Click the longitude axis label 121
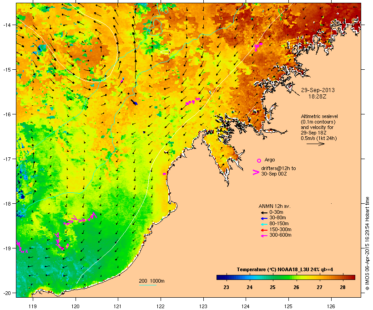This screenshot has height=310, width=373. coord(118,306)
